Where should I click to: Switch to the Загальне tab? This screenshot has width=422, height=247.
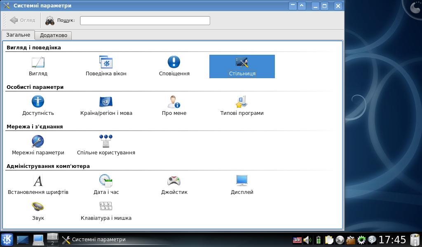click(x=18, y=35)
